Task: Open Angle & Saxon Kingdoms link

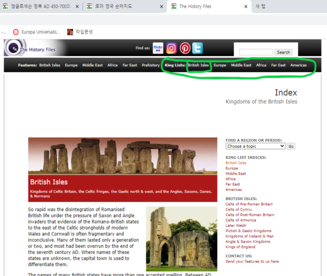Action: [x=248, y=242]
